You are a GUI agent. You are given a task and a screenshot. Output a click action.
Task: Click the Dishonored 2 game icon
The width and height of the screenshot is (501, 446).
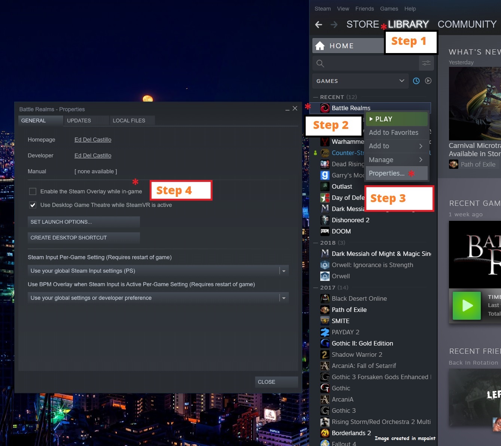(x=325, y=220)
